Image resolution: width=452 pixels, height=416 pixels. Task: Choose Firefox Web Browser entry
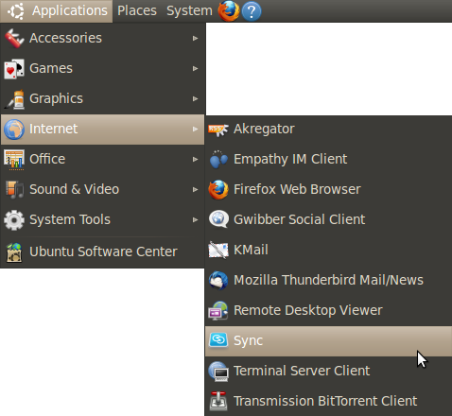(x=328, y=189)
